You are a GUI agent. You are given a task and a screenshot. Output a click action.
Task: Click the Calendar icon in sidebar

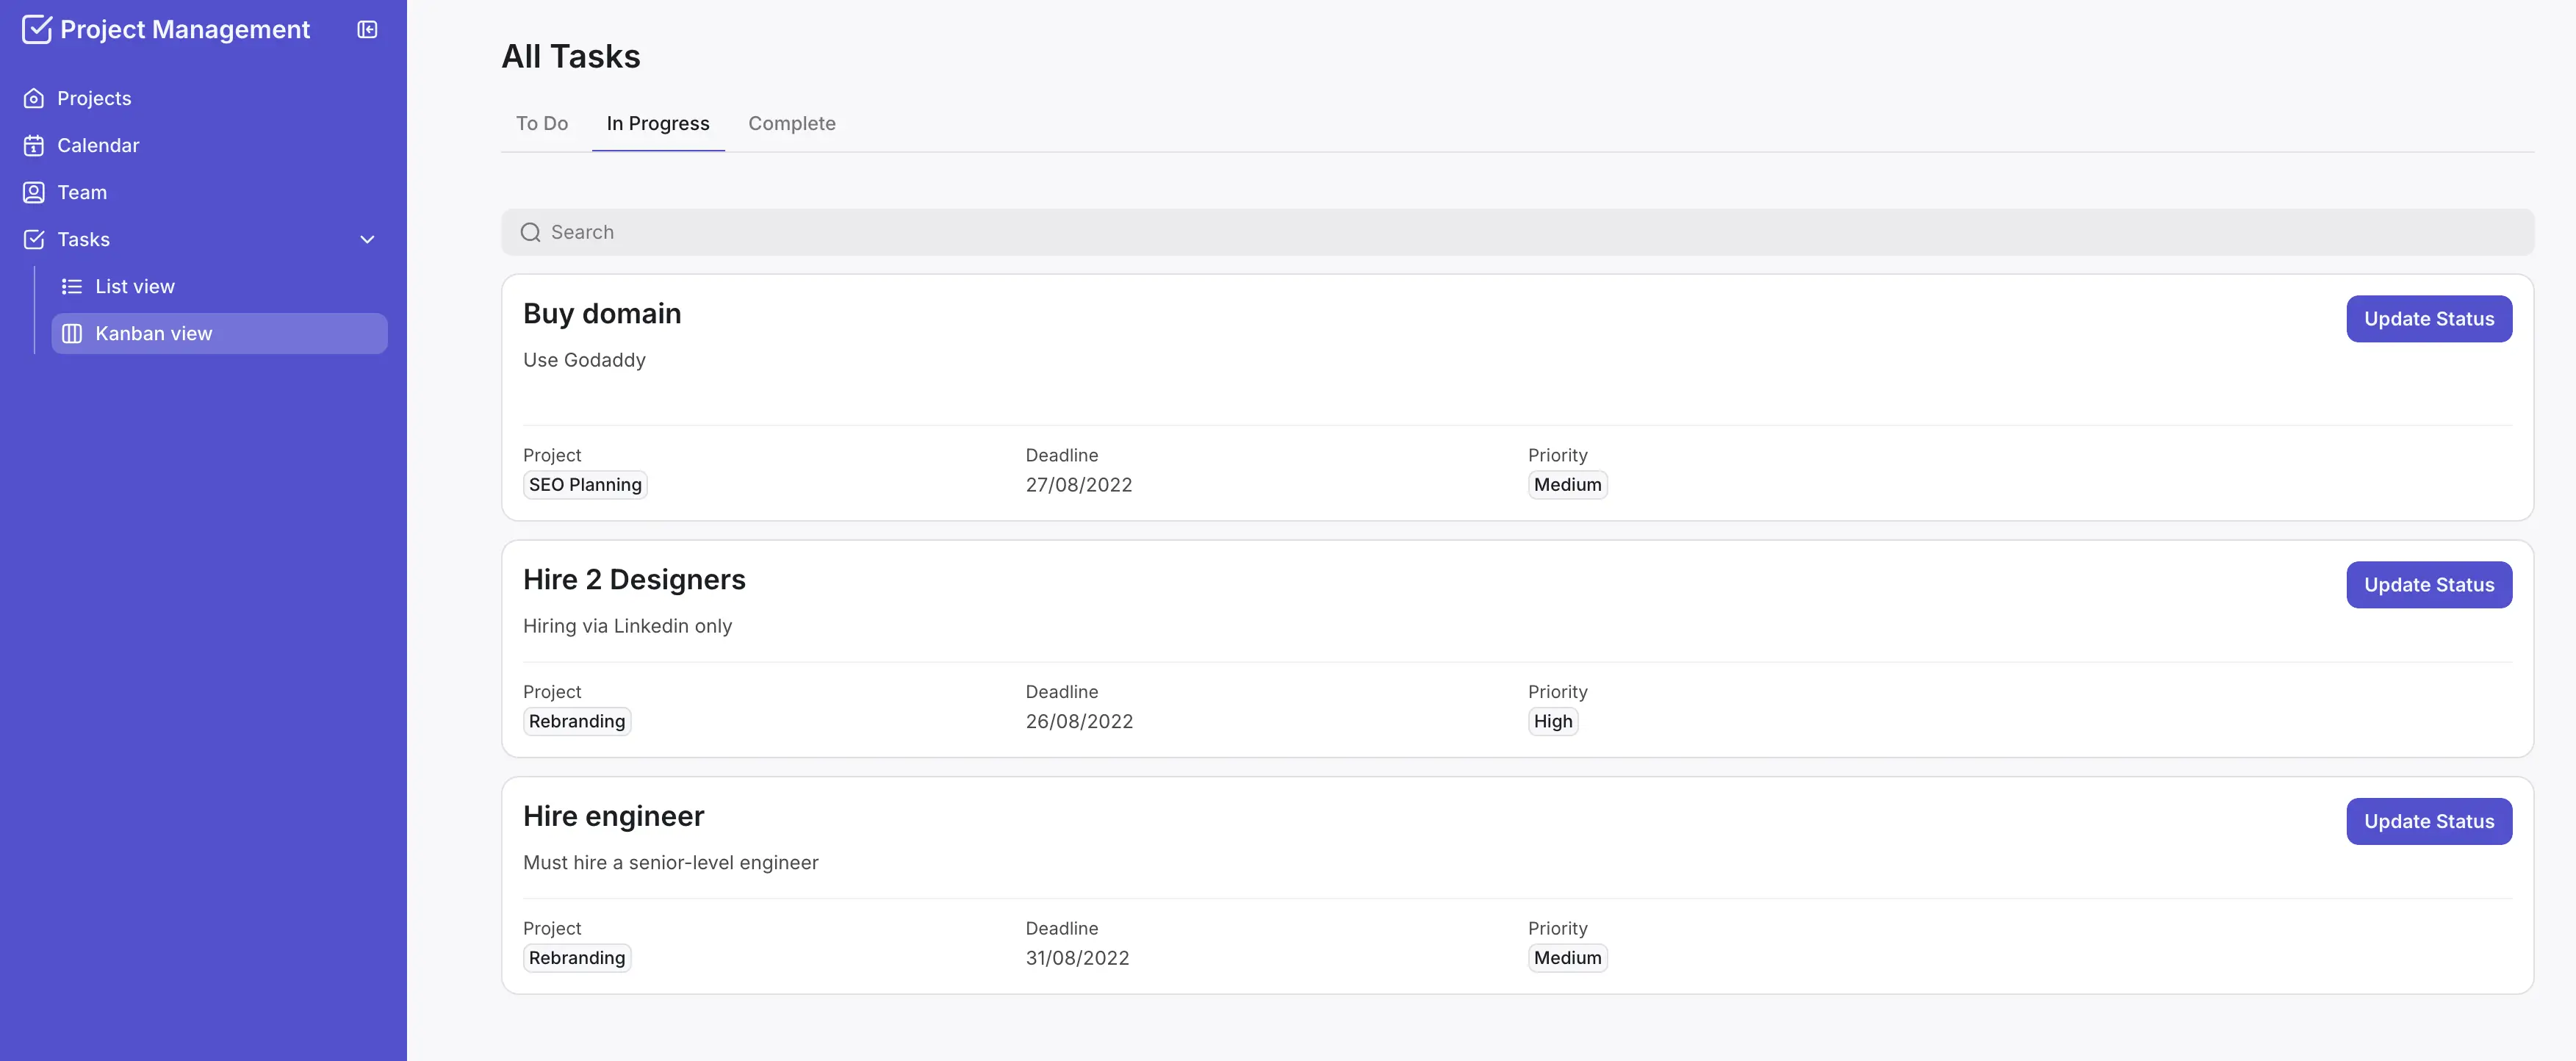[34, 145]
